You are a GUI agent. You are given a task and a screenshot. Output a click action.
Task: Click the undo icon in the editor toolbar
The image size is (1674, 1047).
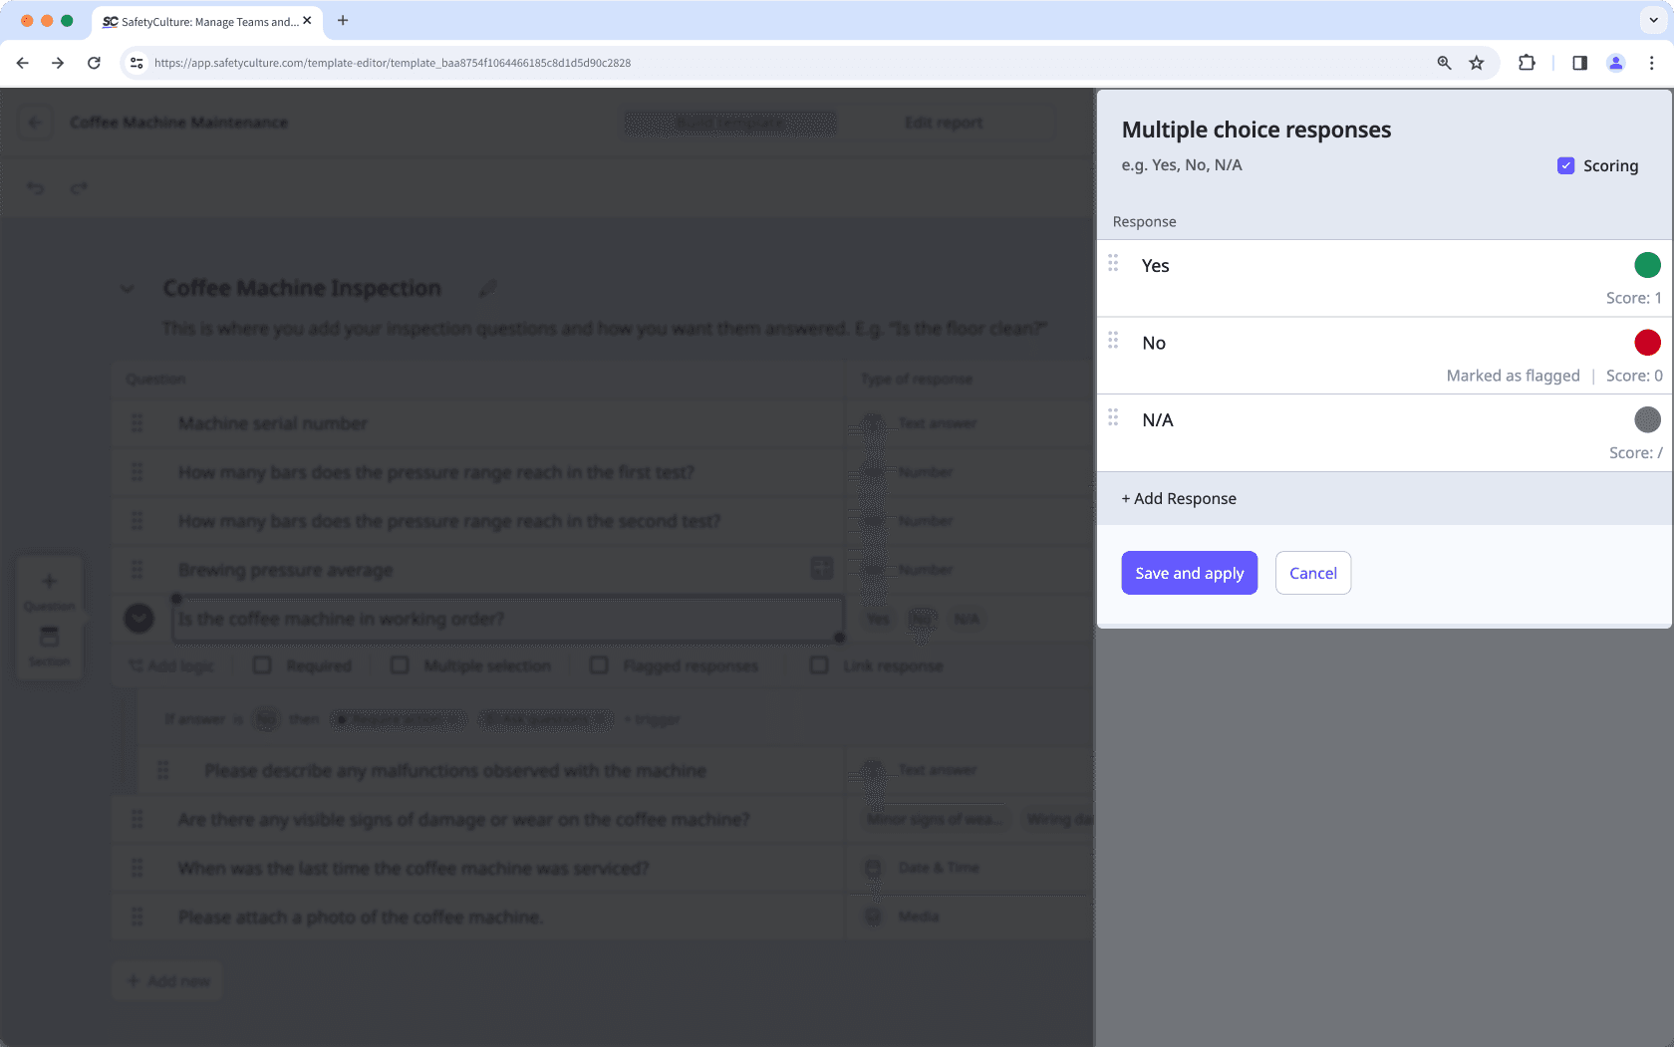[x=35, y=187]
